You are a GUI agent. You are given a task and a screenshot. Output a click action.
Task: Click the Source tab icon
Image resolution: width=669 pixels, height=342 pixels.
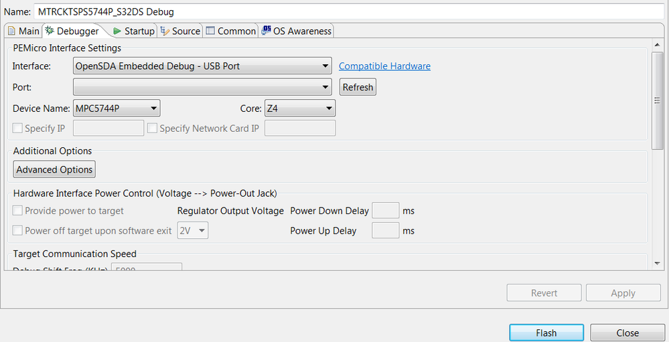[165, 31]
